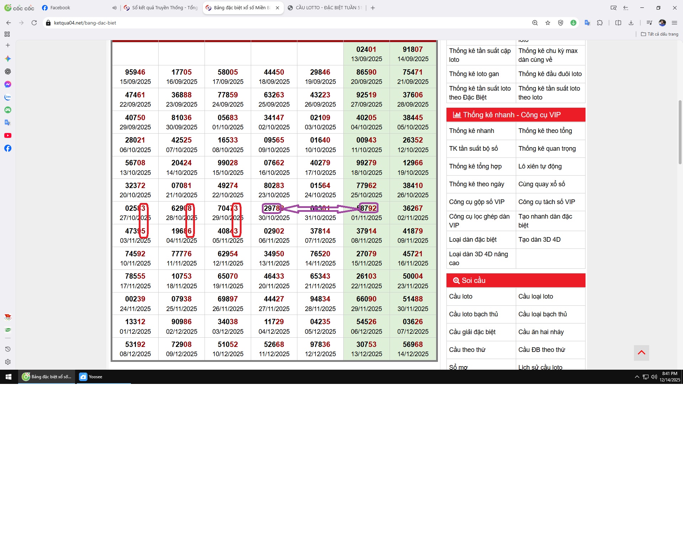Screen dimensions: 683x546
Task: Switch to CẦU LOTTO tab
Action: pyautogui.click(x=328, y=8)
